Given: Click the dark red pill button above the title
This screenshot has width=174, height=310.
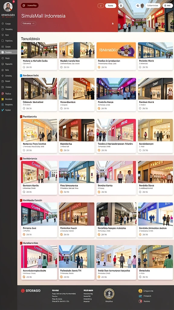Looking at the screenshot, I should pyautogui.click(x=30, y=5).
